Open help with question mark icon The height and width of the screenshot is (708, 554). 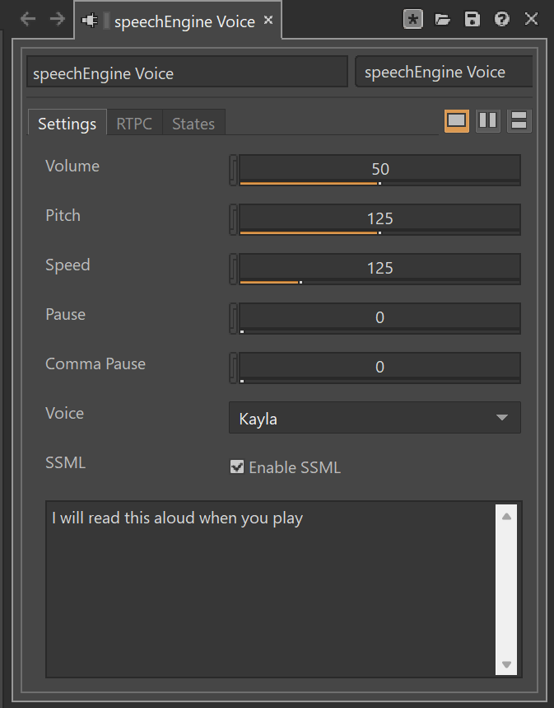tap(501, 19)
